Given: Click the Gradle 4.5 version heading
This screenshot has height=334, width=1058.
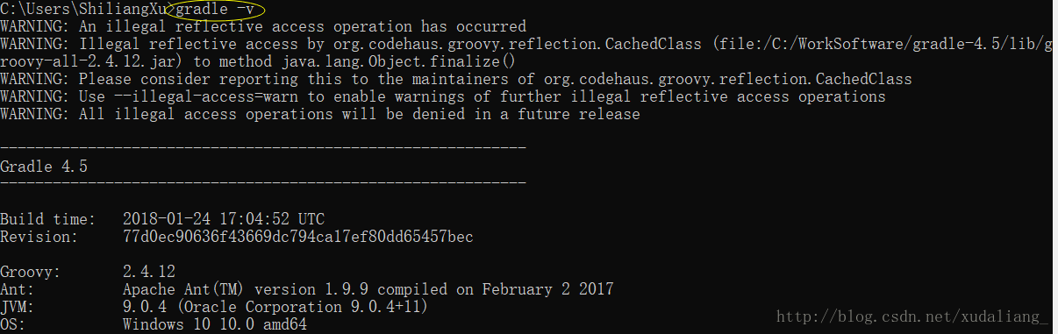Looking at the screenshot, I should click(x=44, y=166).
